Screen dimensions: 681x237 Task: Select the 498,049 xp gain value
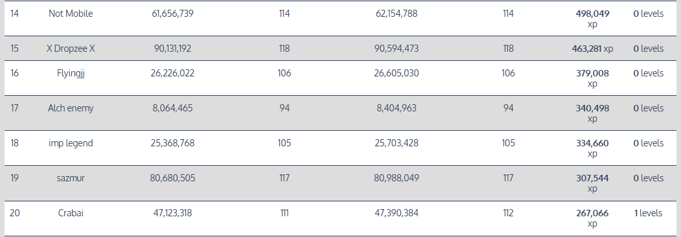point(592,19)
